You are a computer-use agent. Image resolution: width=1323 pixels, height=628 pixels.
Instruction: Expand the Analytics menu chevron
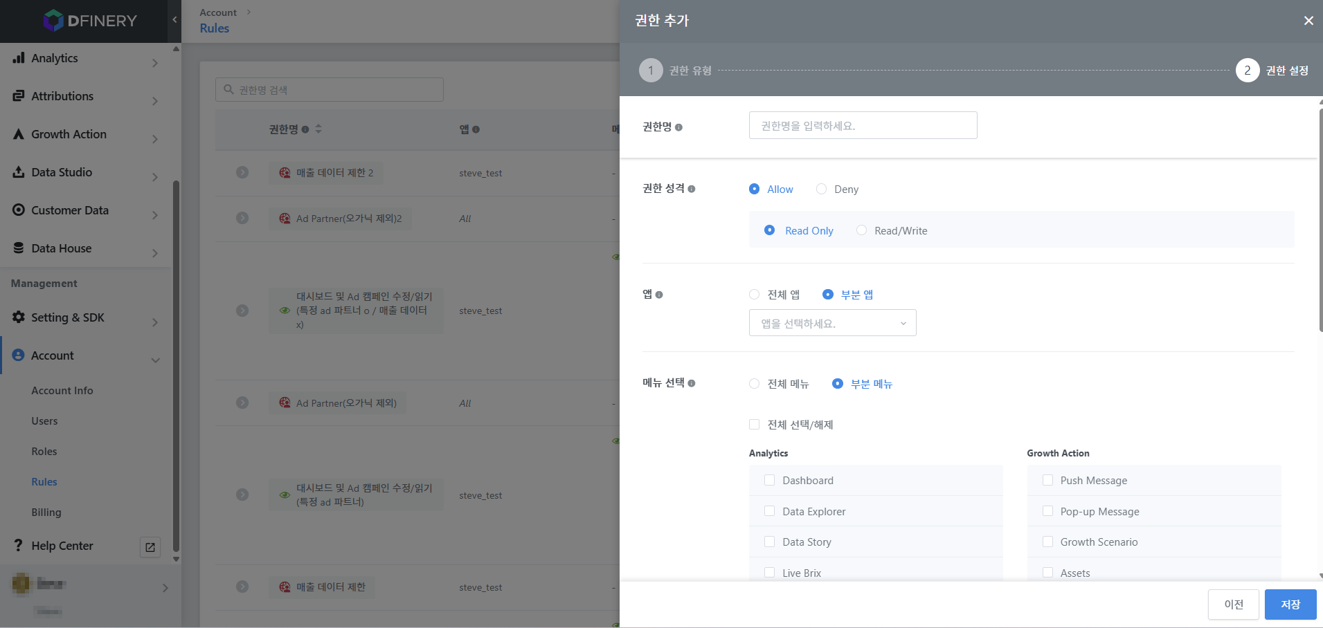click(x=155, y=63)
